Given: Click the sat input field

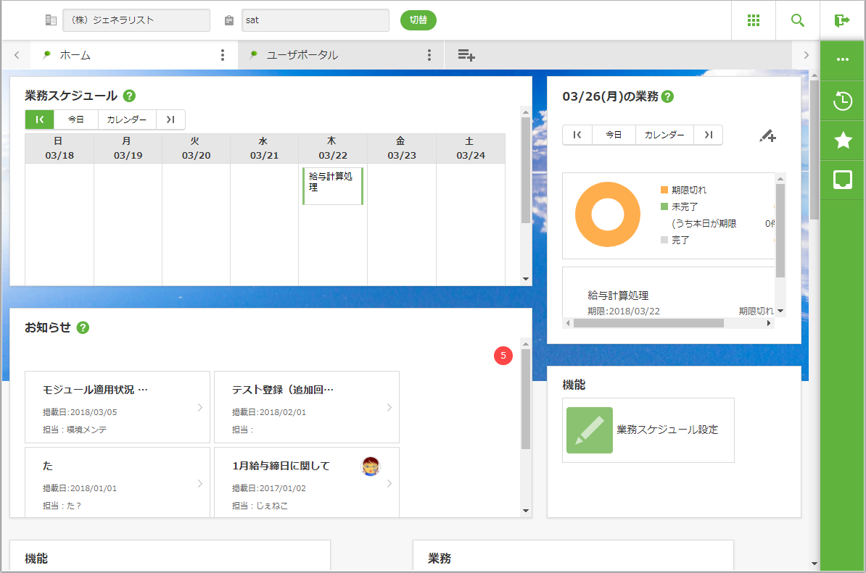Looking at the screenshot, I should [315, 20].
